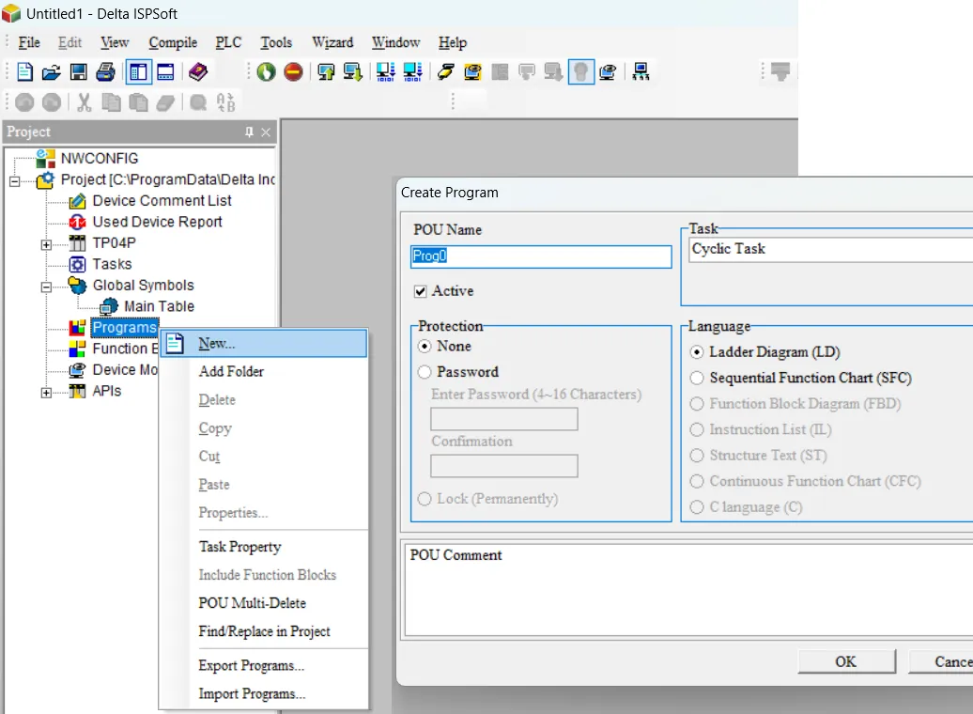The image size is (973, 714).
Task: Click the POU Name input field
Action: 541,256
